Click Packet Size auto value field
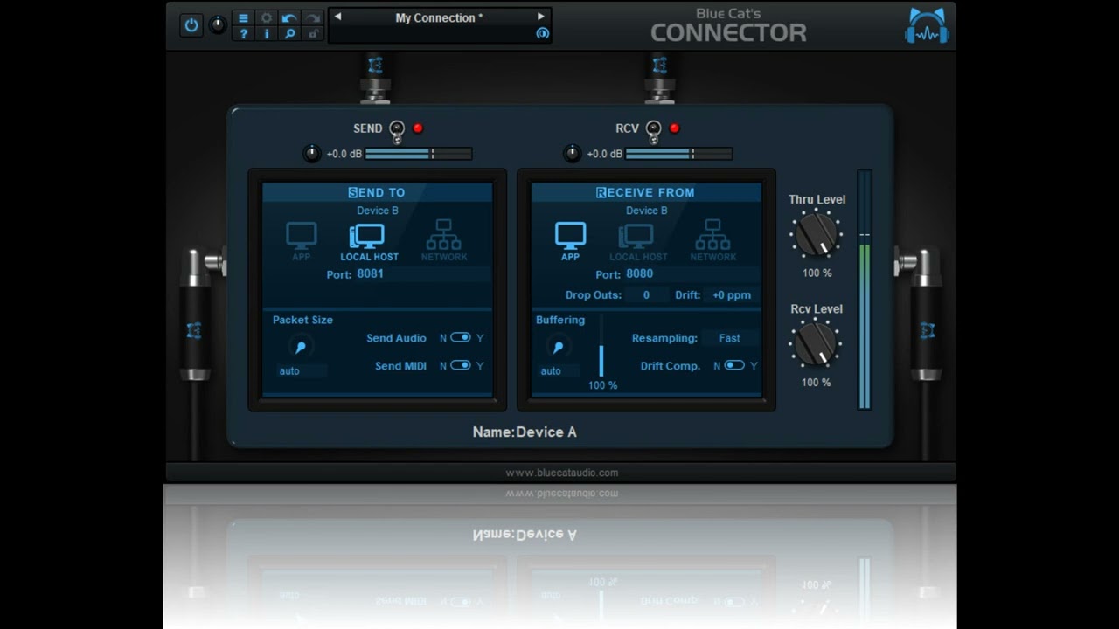1119x629 pixels. (302, 371)
